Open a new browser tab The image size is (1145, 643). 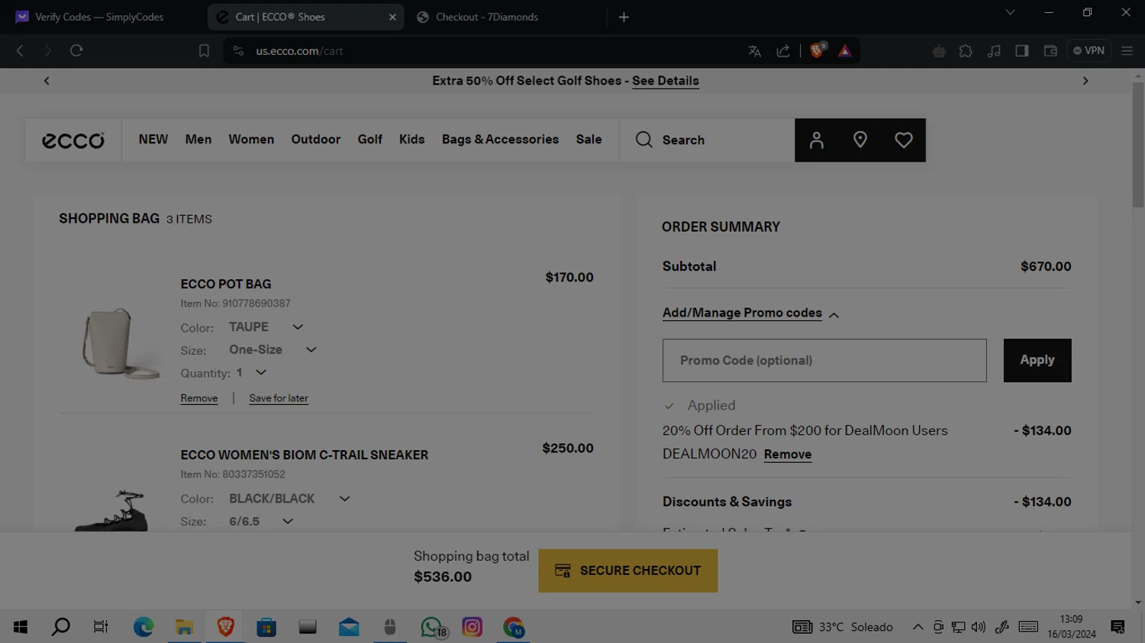click(x=624, y=17)
